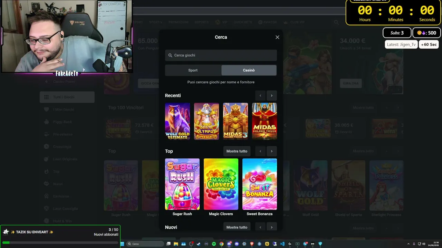Image resolution: width=442 pixels, height=248 pixels.
Task: Open AVIATOR in the top navigation
Action: 267,22
